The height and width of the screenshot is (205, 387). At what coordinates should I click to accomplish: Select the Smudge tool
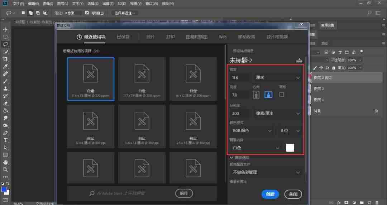pyautogui.click(x=5, y=118)
